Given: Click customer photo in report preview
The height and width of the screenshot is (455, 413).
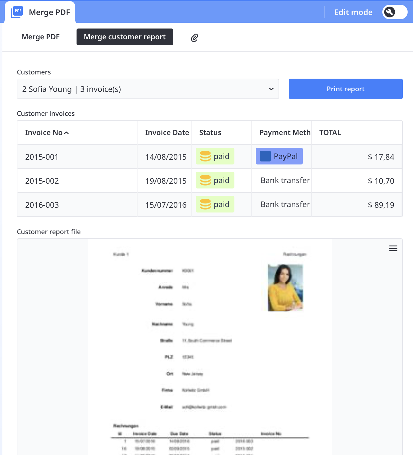Looking at the screenshot, I should pyautogui.click(x=285, y=288).
